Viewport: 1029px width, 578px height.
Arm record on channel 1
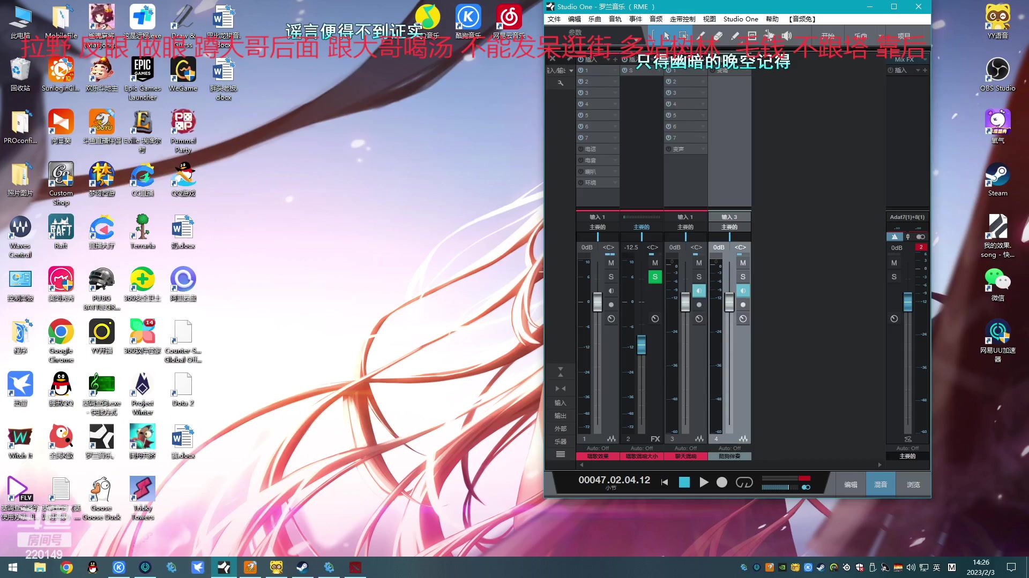pyautogui.click(x=611, y=305)
